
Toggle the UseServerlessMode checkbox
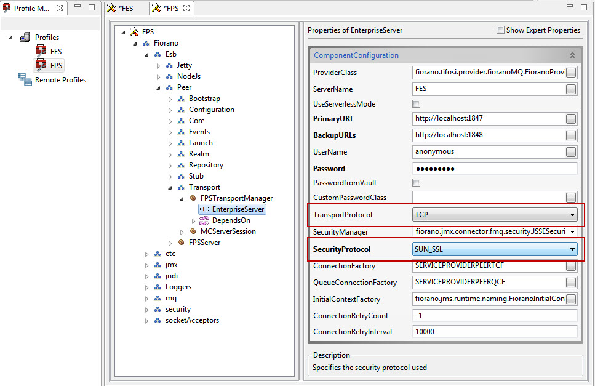click(417, 103)
